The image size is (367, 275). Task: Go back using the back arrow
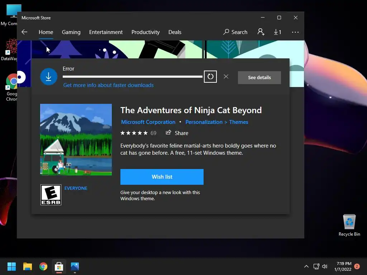[24, 32]
